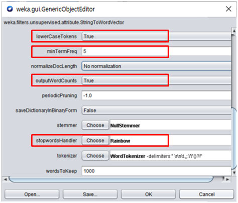The image size is (238, 203).
Task: Click the Rainbow stopwords handler field
Action: (x=171, y=141)
